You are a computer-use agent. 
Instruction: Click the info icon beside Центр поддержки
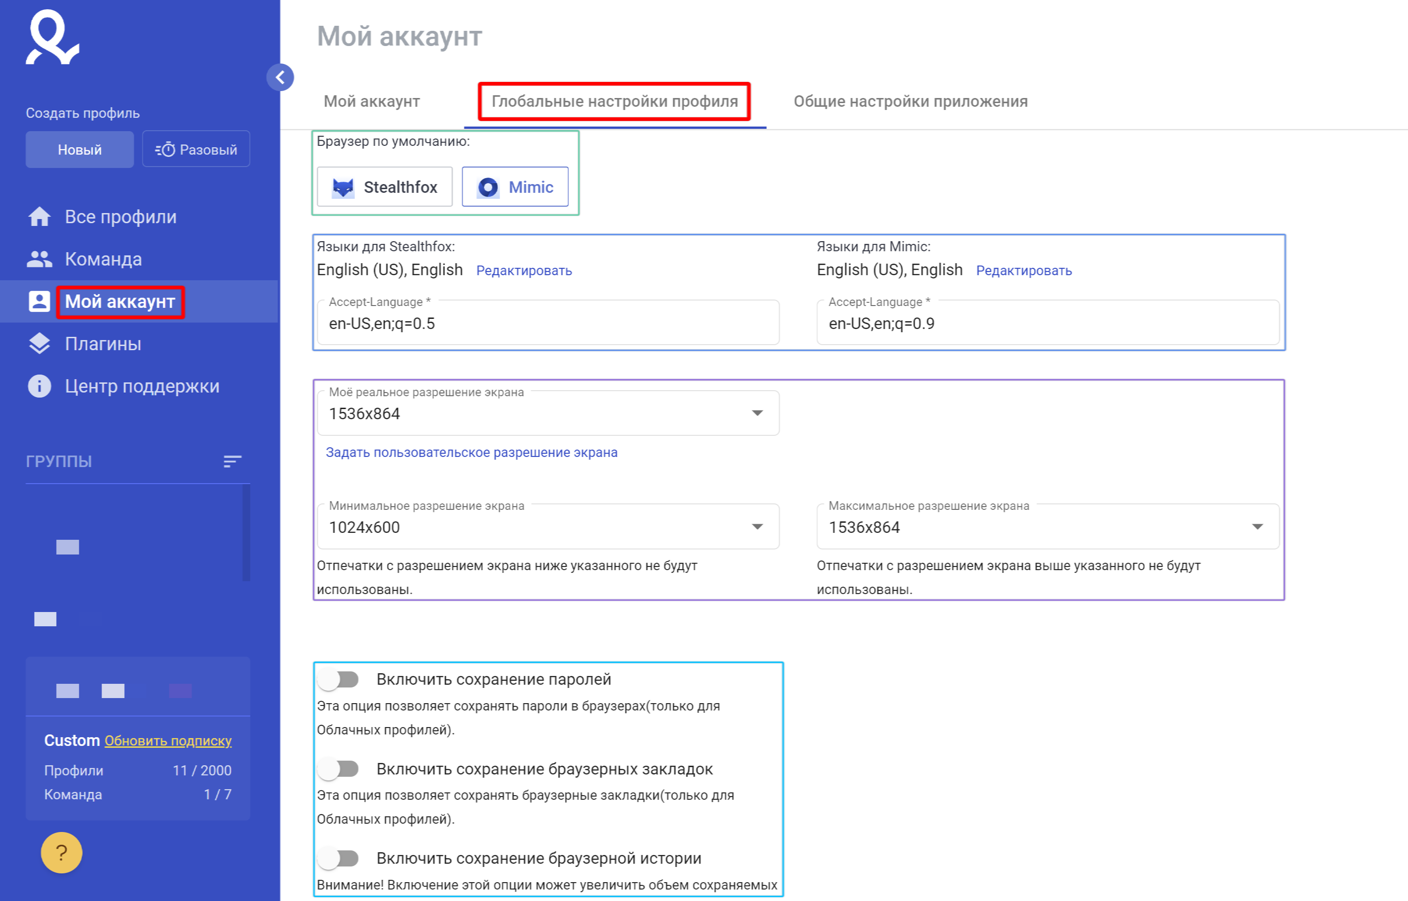tap(39, 386)
